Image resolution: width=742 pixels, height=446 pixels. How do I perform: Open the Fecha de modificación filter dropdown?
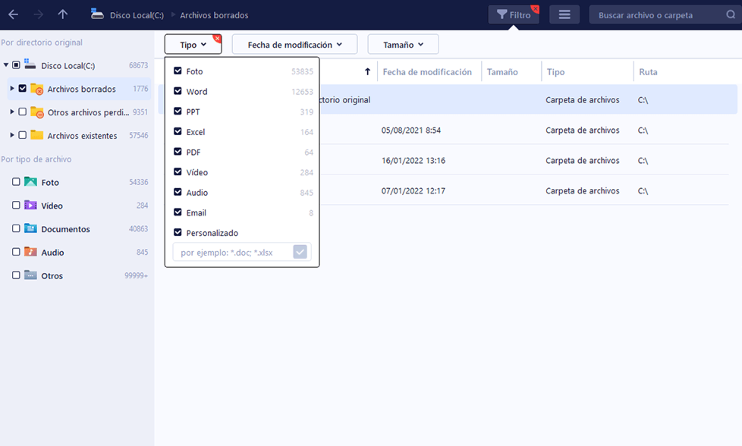point(294,45)
